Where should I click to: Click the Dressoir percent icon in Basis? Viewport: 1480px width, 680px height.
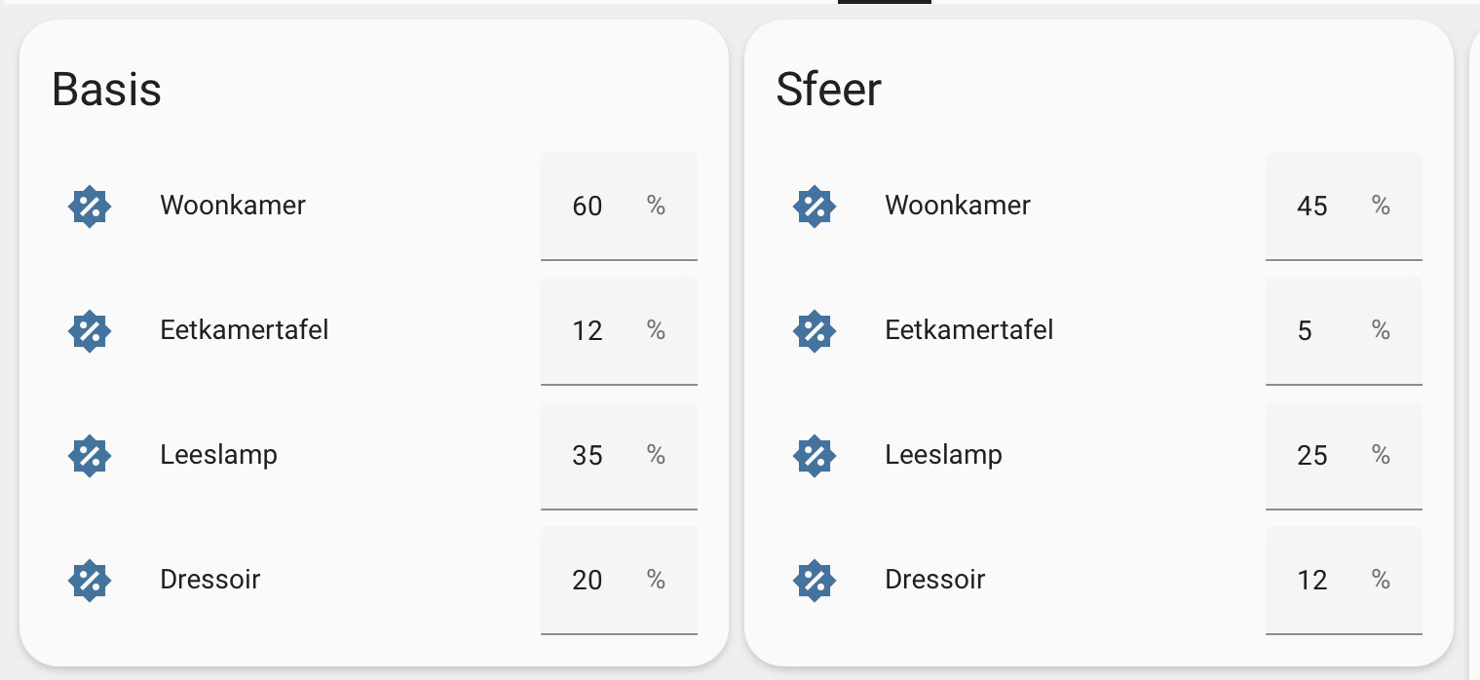click(90, 581)
